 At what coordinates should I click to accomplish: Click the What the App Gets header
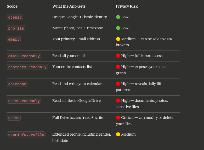coord(69,6)
